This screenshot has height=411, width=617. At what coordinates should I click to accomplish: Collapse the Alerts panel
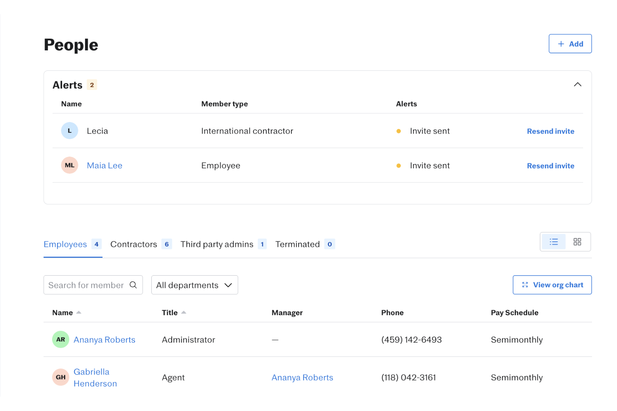pyautogui.click(x=578, y=84)
